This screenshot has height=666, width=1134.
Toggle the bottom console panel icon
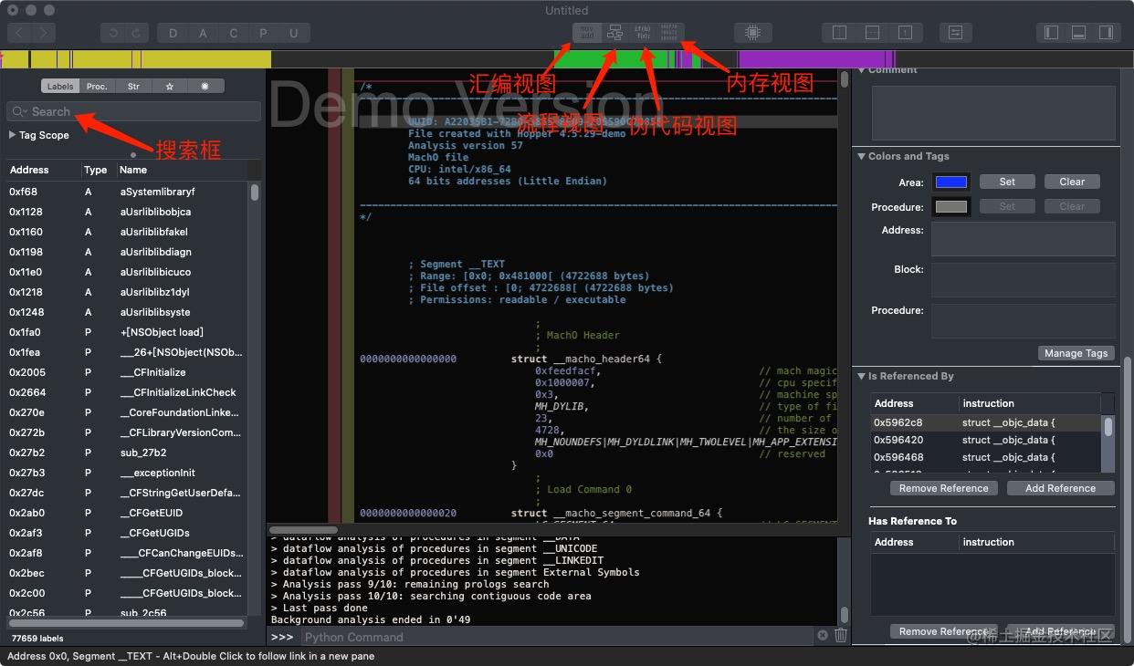coord(1078,33)
